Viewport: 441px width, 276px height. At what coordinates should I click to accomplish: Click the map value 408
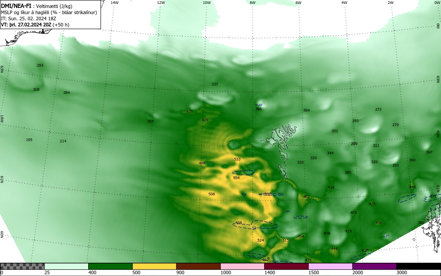point(326,233)
